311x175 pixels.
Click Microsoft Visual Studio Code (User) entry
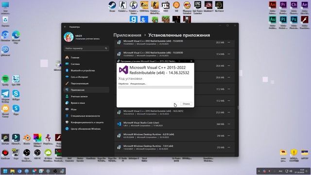point(174,124)
